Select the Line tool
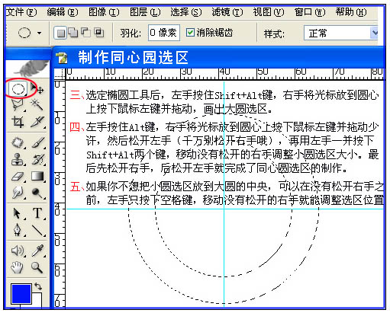The height and width of the screenshot is (313, 390). (37, 230)
